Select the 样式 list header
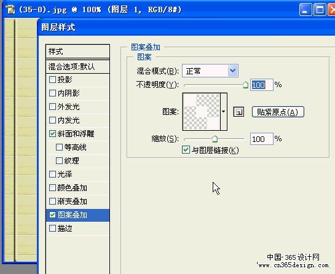This screenshot has height=274, width=335. point(78,51)
